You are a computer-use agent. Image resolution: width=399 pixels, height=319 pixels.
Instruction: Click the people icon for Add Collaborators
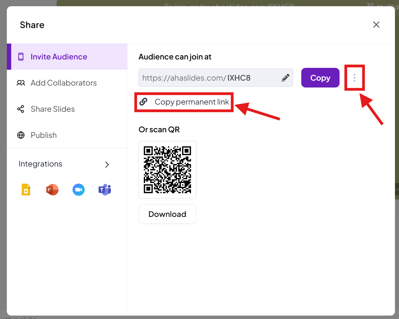tap(21, 83)
